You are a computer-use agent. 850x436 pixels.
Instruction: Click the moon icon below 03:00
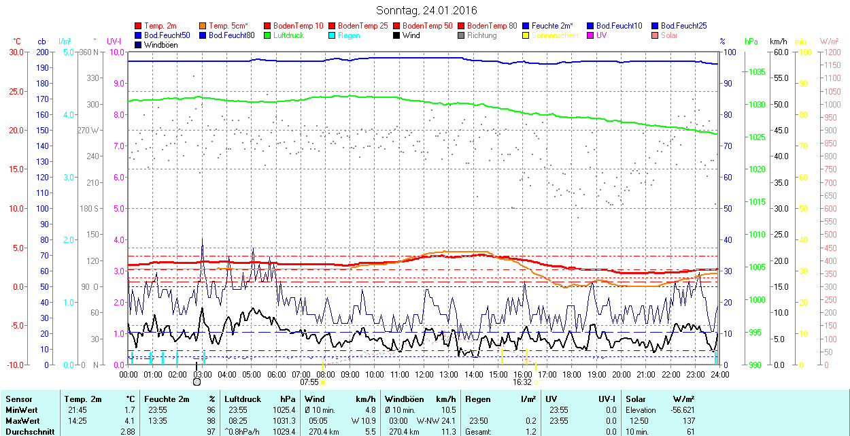[197, 382]
